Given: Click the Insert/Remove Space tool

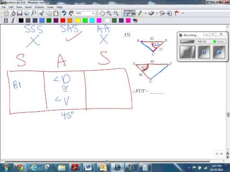Looking at the screenshot, I should [x=170, y=13].
